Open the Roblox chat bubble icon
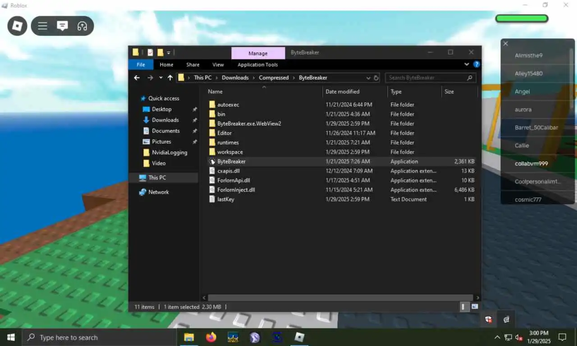Screen dimensions: 577x346 pyautogui.click(x=62, y=26)
